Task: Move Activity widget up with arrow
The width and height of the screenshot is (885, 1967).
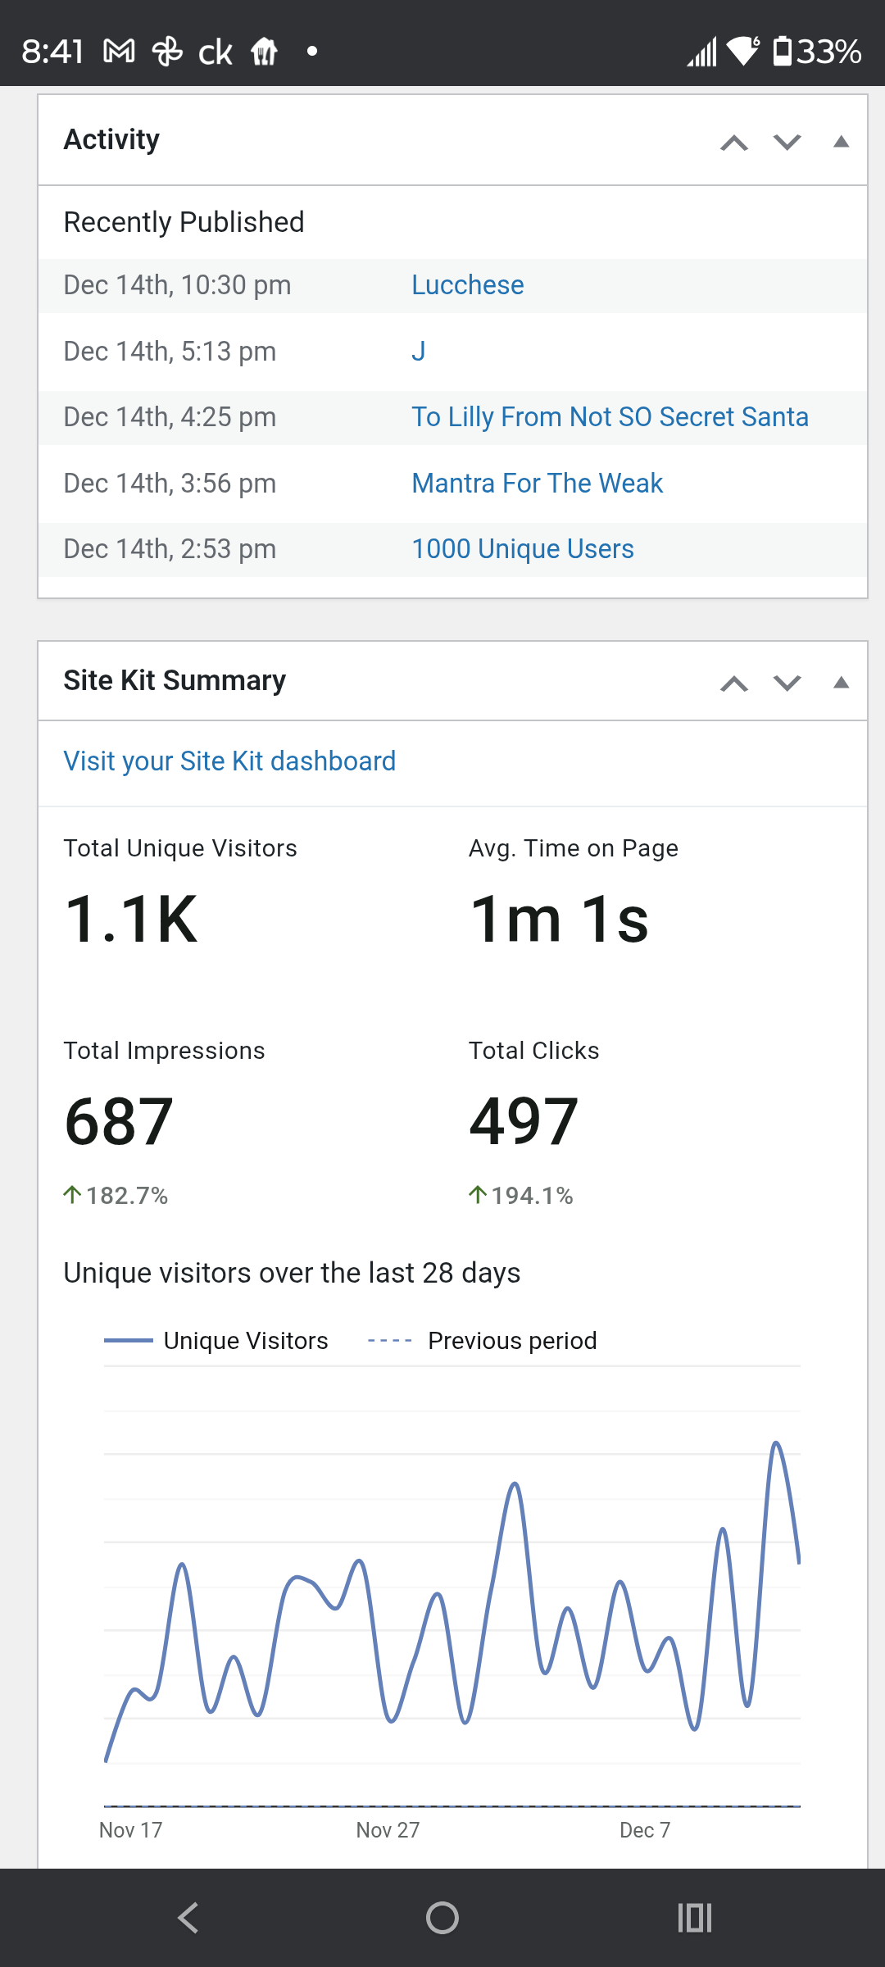Action: click(733, 143)
